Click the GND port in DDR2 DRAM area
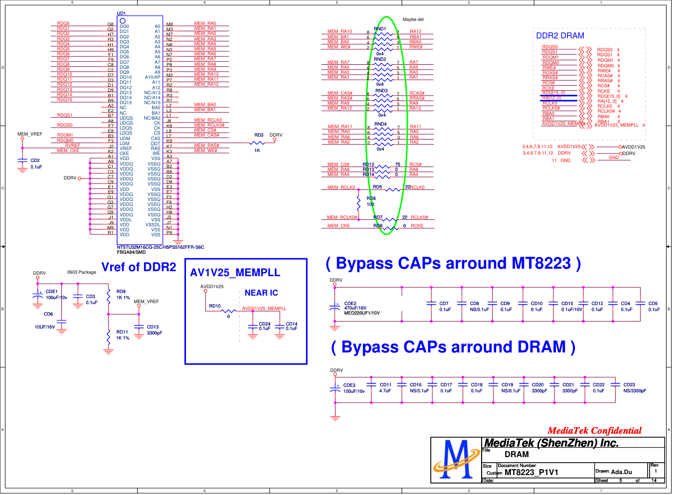 [614, 158]
